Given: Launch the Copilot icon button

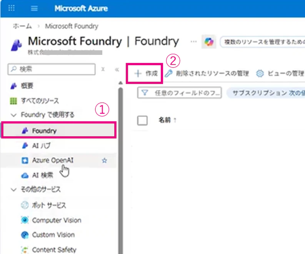Looking at the screenshot, I should (x=209, y=42).
